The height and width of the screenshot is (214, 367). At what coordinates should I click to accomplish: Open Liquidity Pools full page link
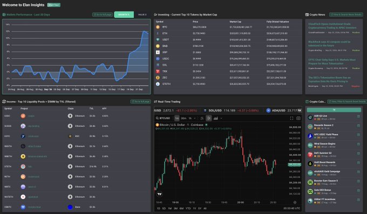[140, 101]
